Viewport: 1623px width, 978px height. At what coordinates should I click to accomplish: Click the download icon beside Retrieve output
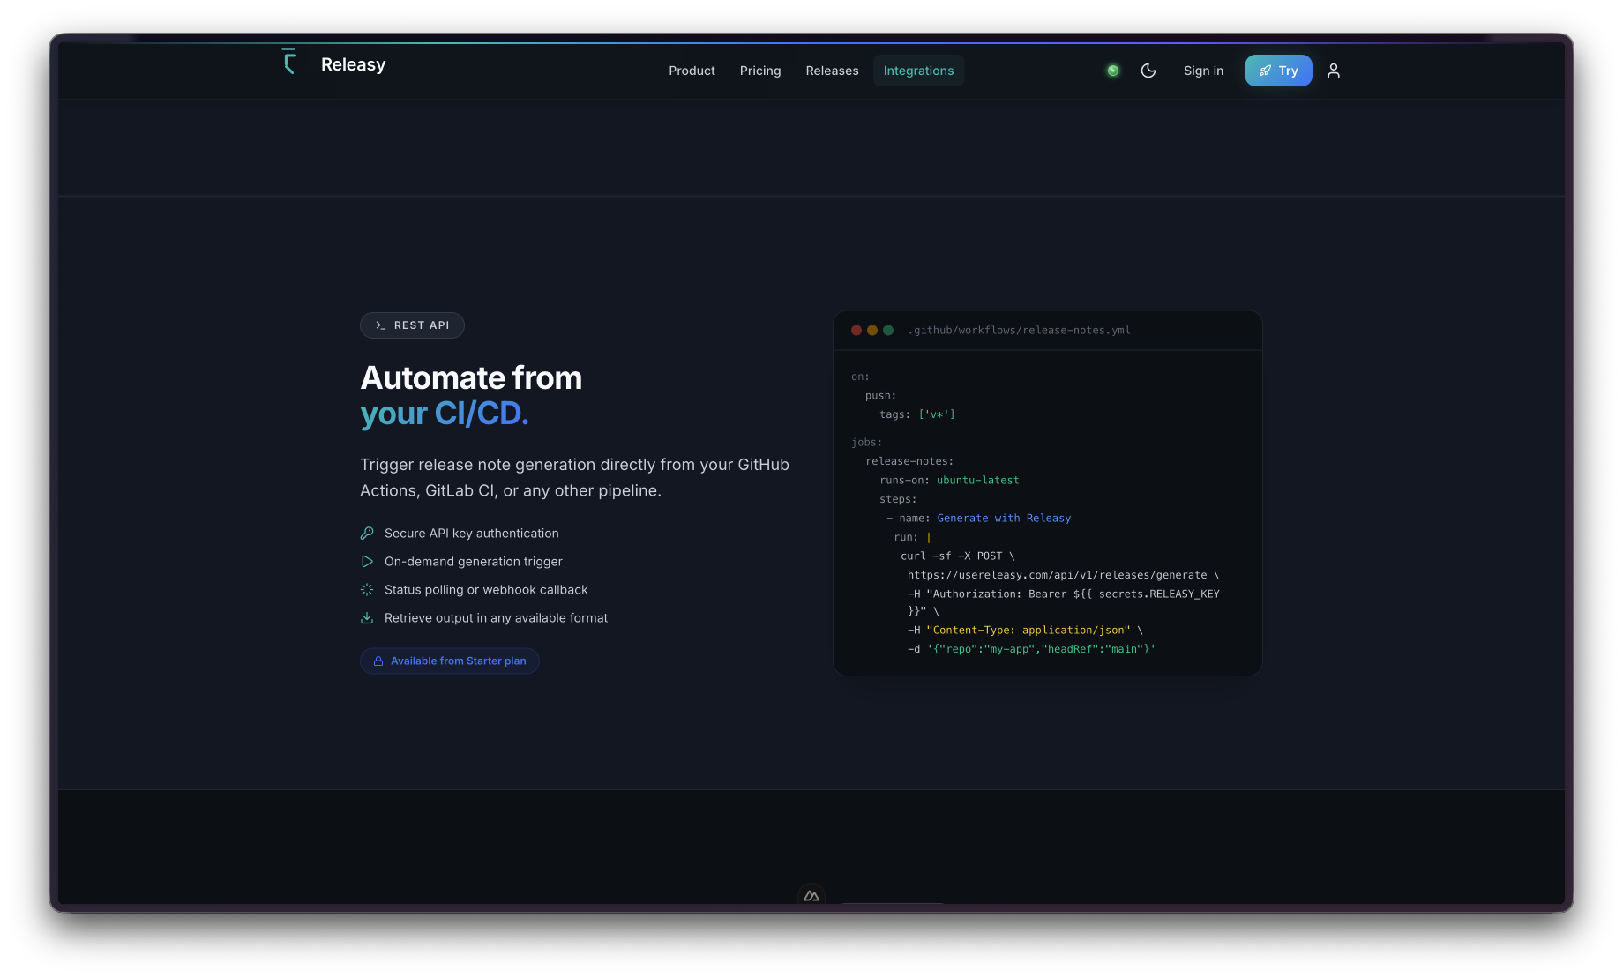coord(367,618)
